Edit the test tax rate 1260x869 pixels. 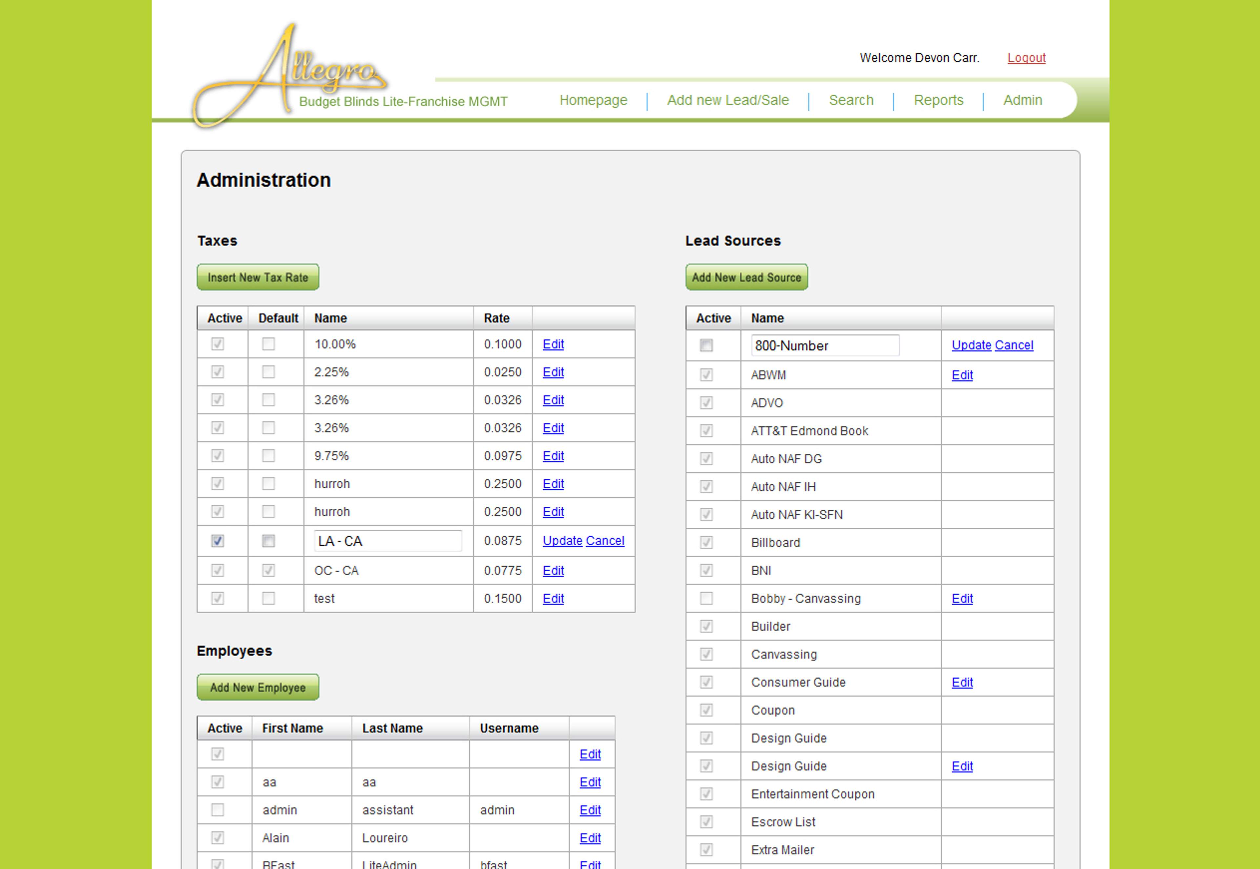click(x=553, y=598)
